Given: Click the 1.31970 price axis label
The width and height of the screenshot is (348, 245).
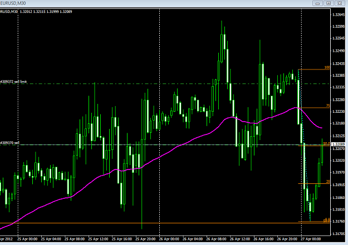Looking at the screenshot, I should click(x=339, y=172).
